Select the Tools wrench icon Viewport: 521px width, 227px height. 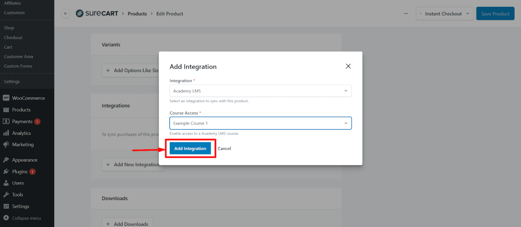(6, 194)
